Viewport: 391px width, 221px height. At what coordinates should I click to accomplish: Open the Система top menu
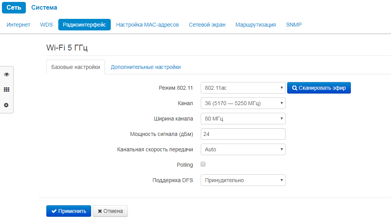click(44, 8)
